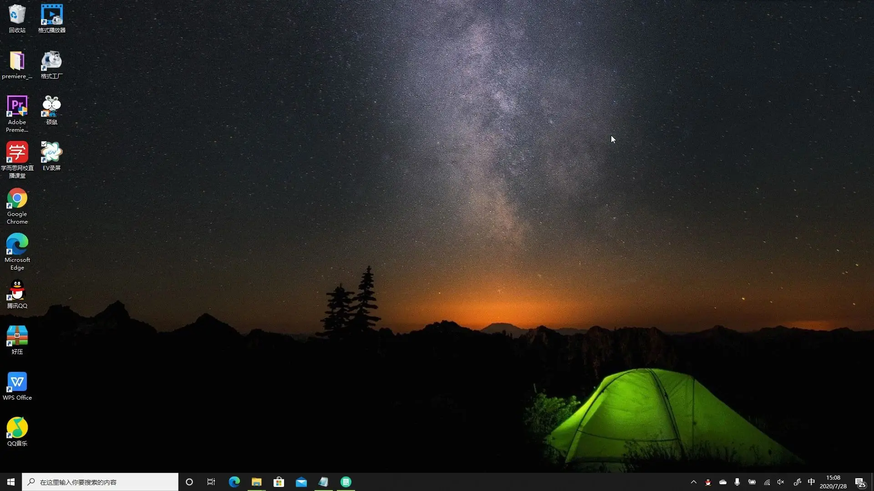This screenshot has height=491, width=874.
Task: Expand hidden system tray icons
Action: (x=693, y=482)
